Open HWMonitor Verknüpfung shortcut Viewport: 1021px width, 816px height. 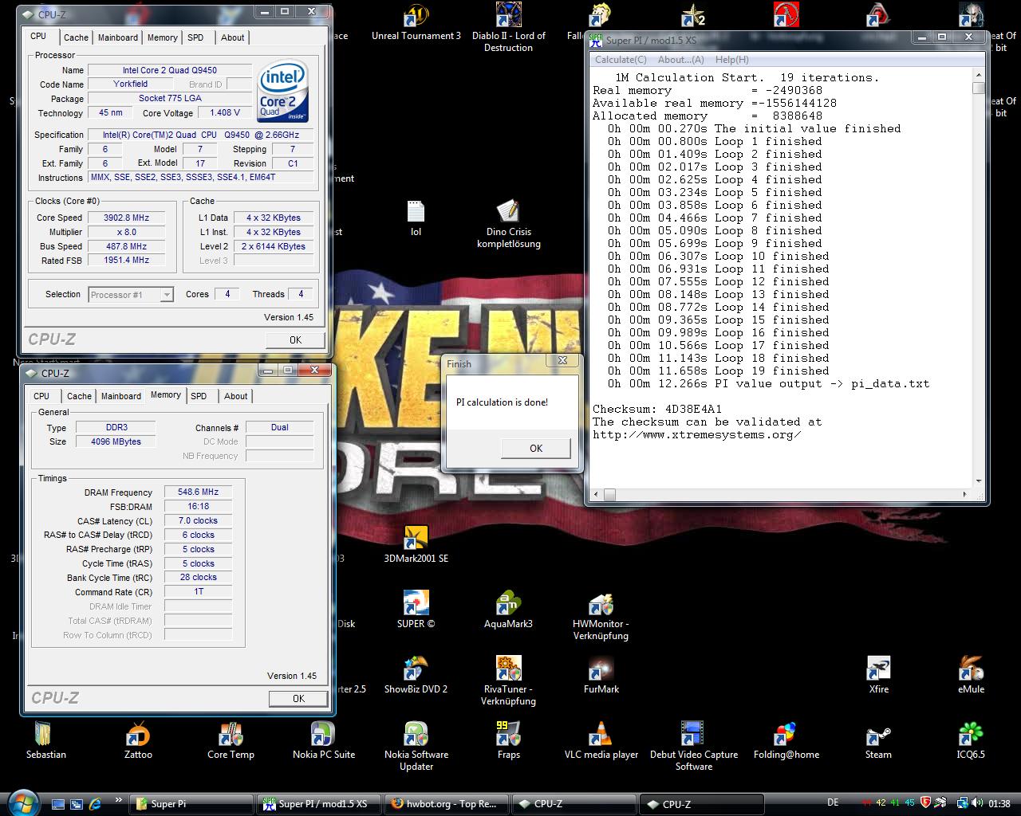click(x=601, y=616)
